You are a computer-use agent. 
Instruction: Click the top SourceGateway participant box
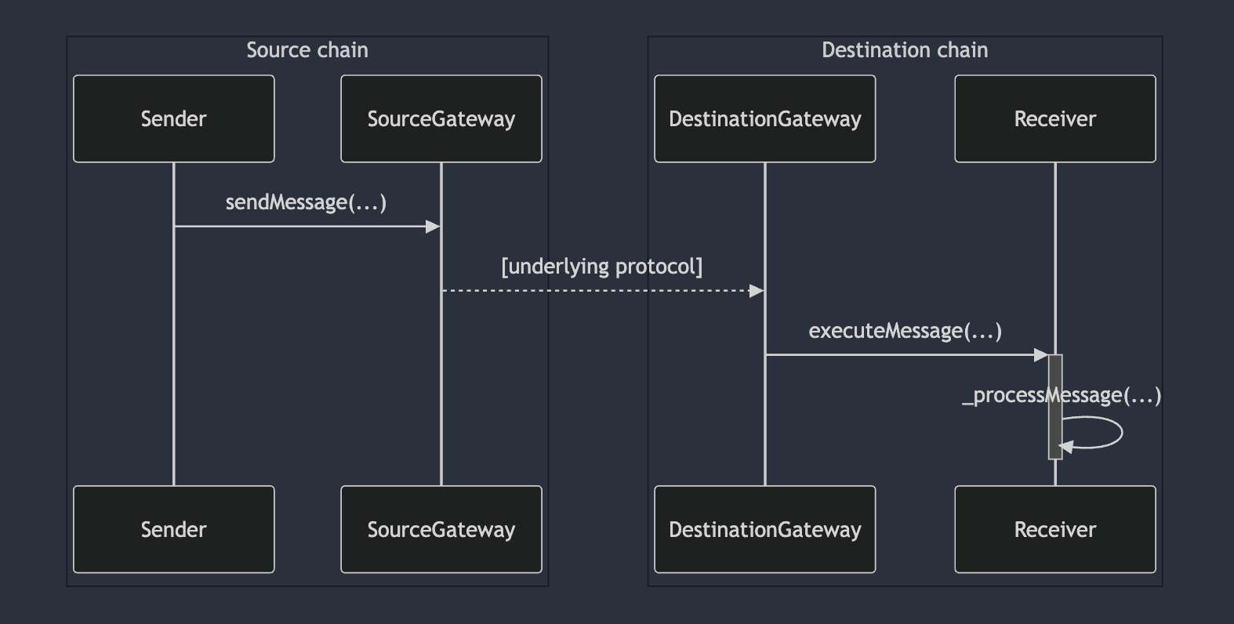(x=441, y=119)
